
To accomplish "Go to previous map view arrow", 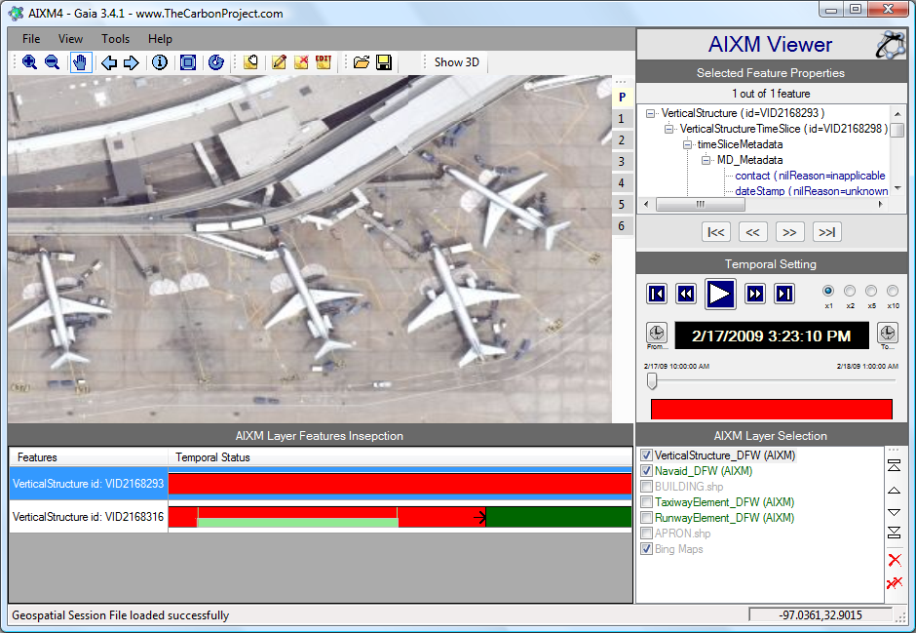I will click(109, 62).
